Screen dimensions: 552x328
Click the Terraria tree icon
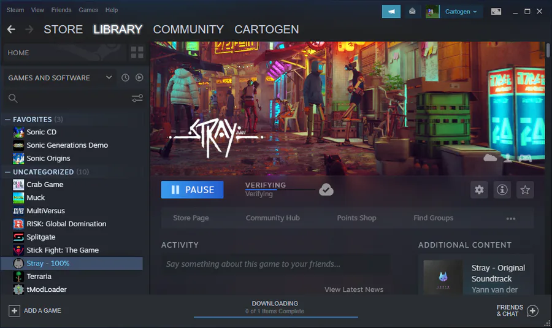pos(18,277)
